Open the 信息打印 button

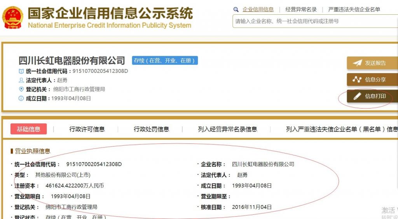point(372,96)
